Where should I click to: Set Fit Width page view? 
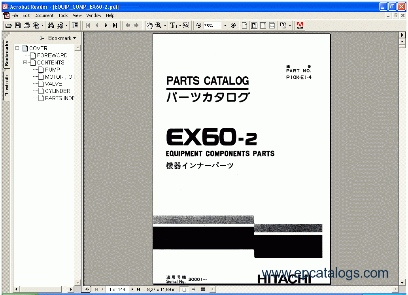coord(263,26)
